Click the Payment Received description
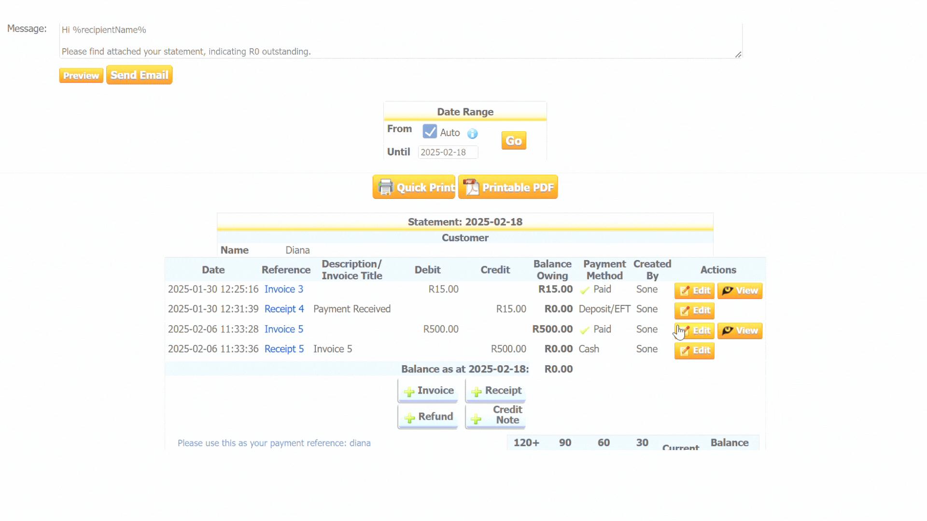The height and width of the screenshot is (521, 927). (352, 309)
